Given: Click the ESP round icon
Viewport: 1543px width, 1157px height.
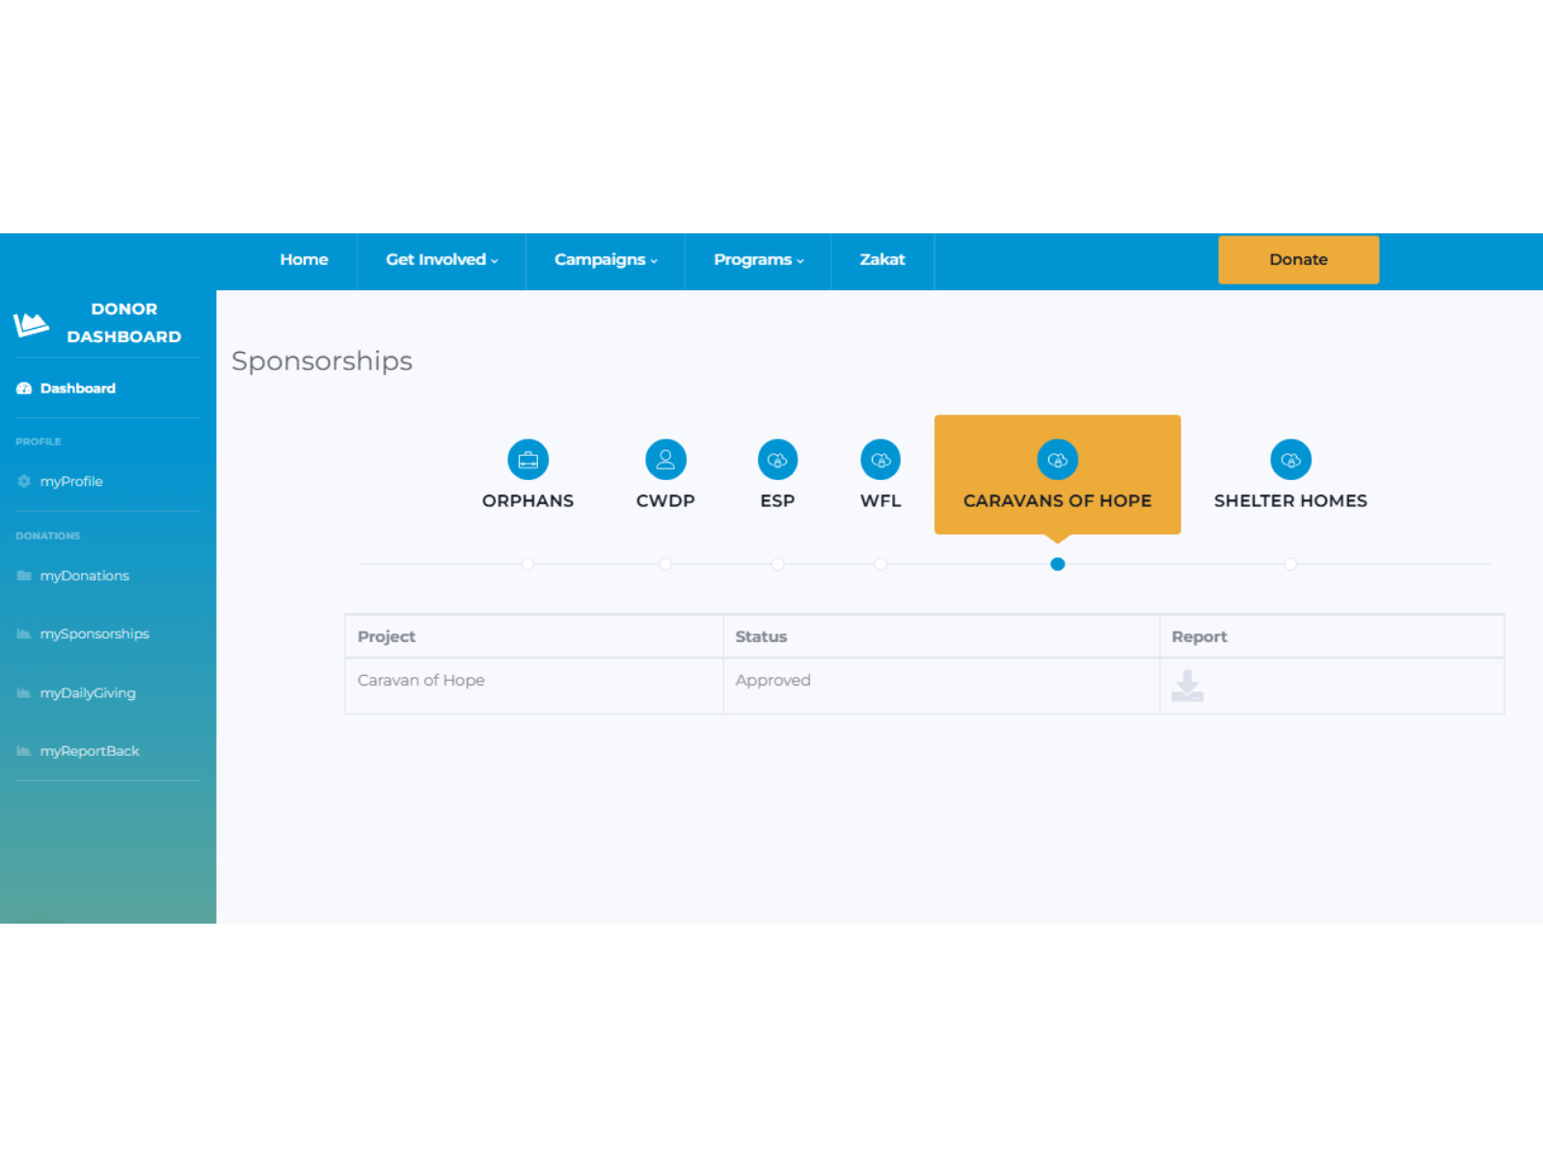Looking at the screenshot, I should click(777, 460).
